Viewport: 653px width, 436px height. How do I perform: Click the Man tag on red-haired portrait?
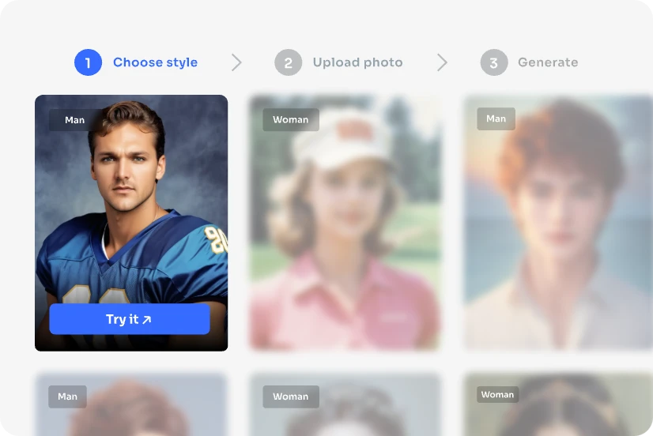[x=496, y=119]
